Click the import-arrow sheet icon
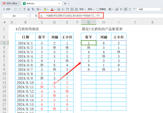Screen dimensions: 163x113 76,9
